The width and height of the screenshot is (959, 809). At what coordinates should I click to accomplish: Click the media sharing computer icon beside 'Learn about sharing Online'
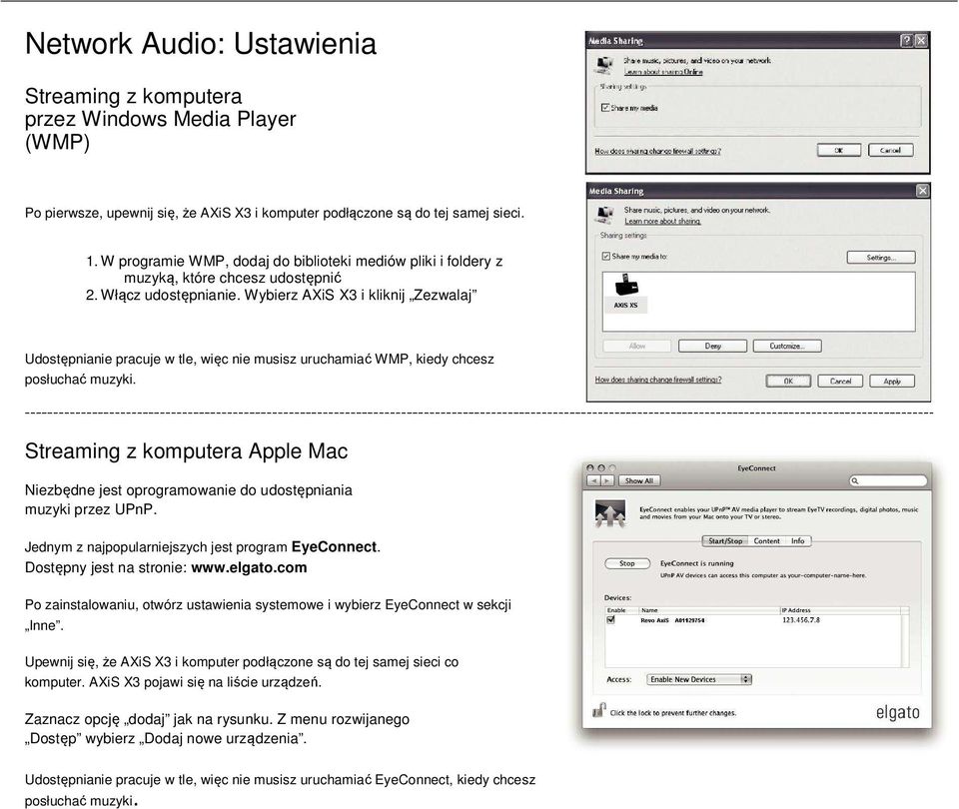(x=604, y=65)
